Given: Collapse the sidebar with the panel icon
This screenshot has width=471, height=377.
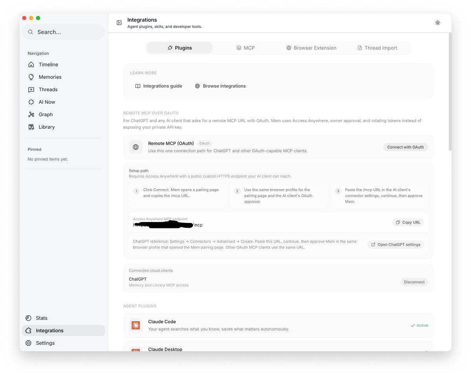Looking at the screenshot, I should [119, 23].
